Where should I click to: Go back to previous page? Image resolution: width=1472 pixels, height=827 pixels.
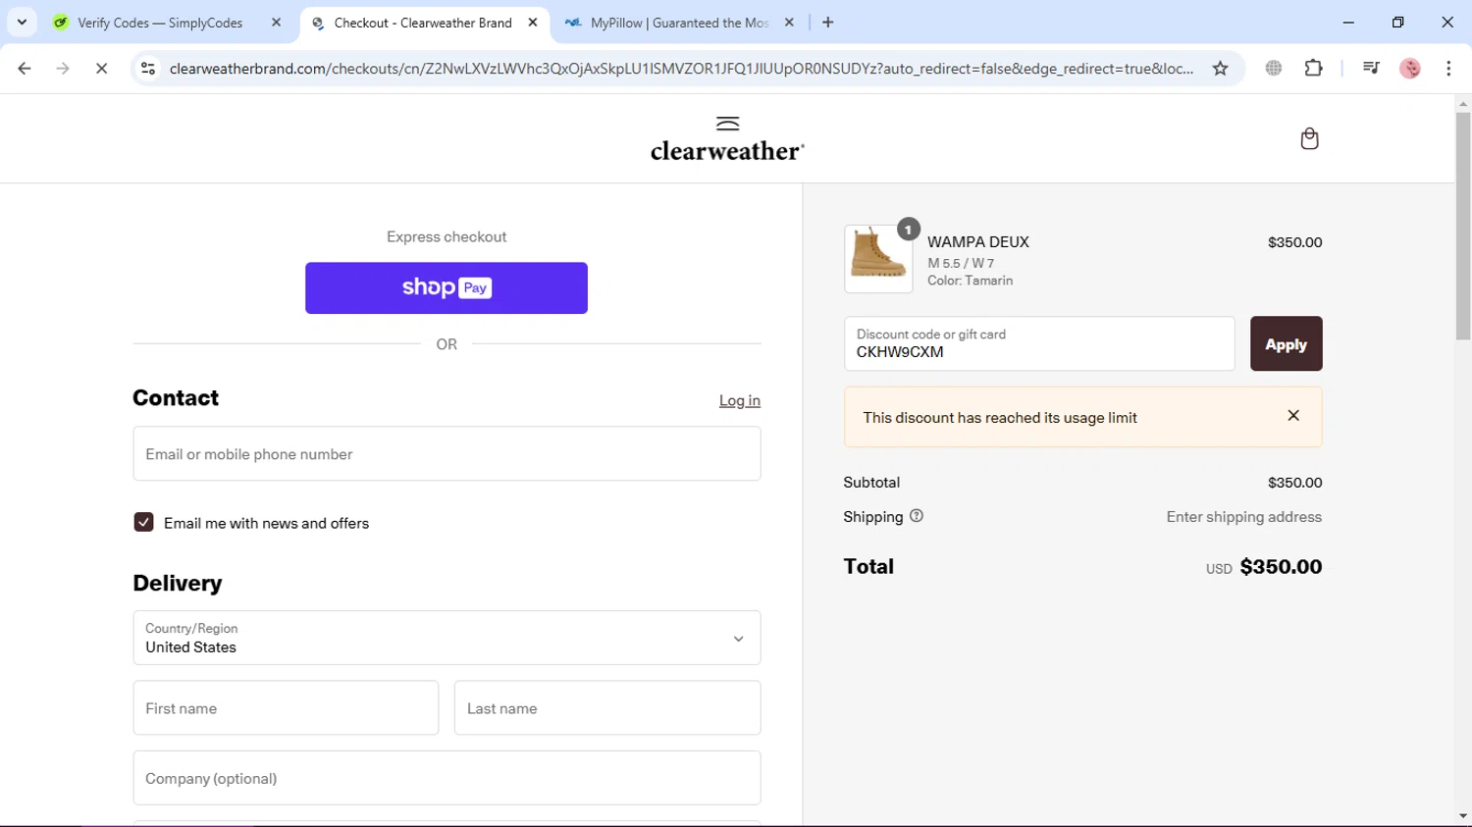coord(25,68)
